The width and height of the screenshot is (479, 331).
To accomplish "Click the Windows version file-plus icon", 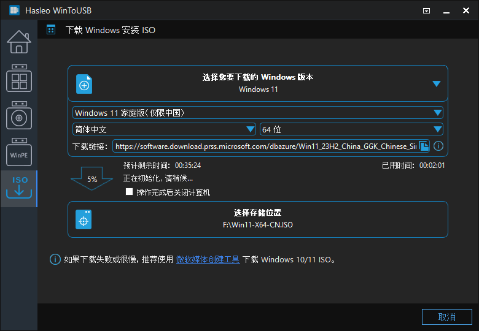I will pyautogui.click(x=84, y=84).
